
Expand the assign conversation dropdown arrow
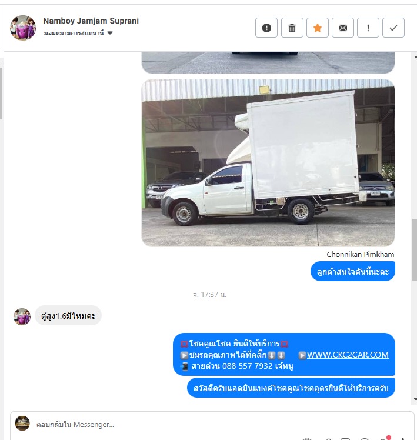click(x=110, y=33)
